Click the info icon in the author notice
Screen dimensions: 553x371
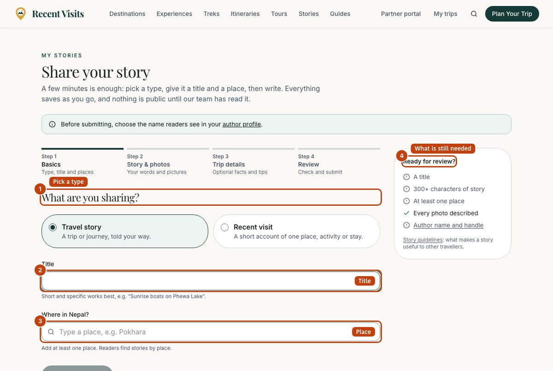pyautogui.click(x=53, y=124)
